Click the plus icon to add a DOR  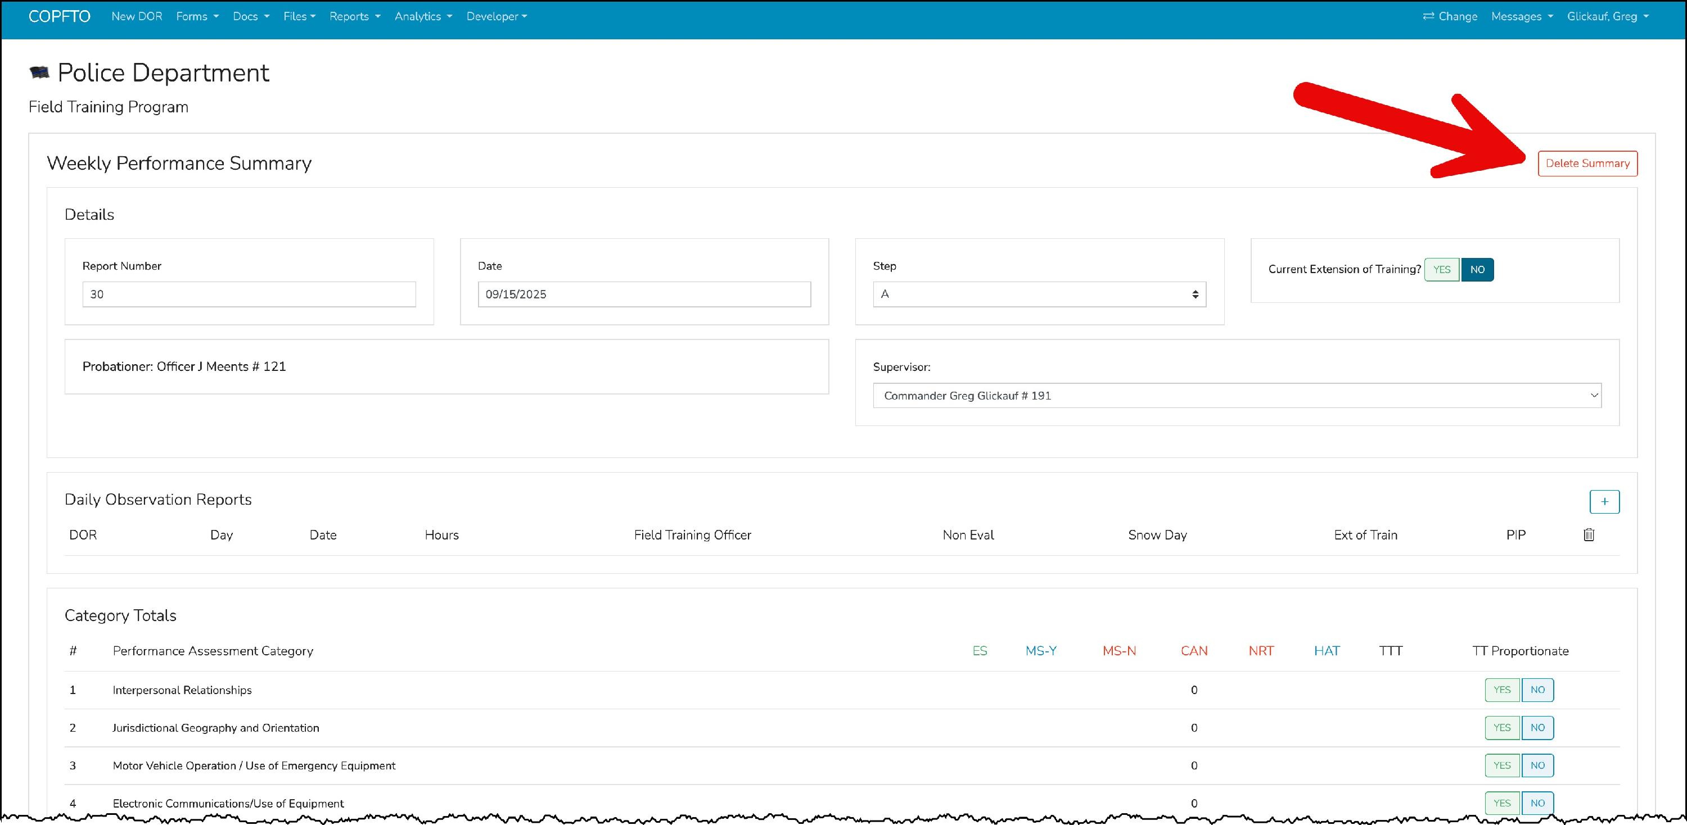(x=1604, y=502)
